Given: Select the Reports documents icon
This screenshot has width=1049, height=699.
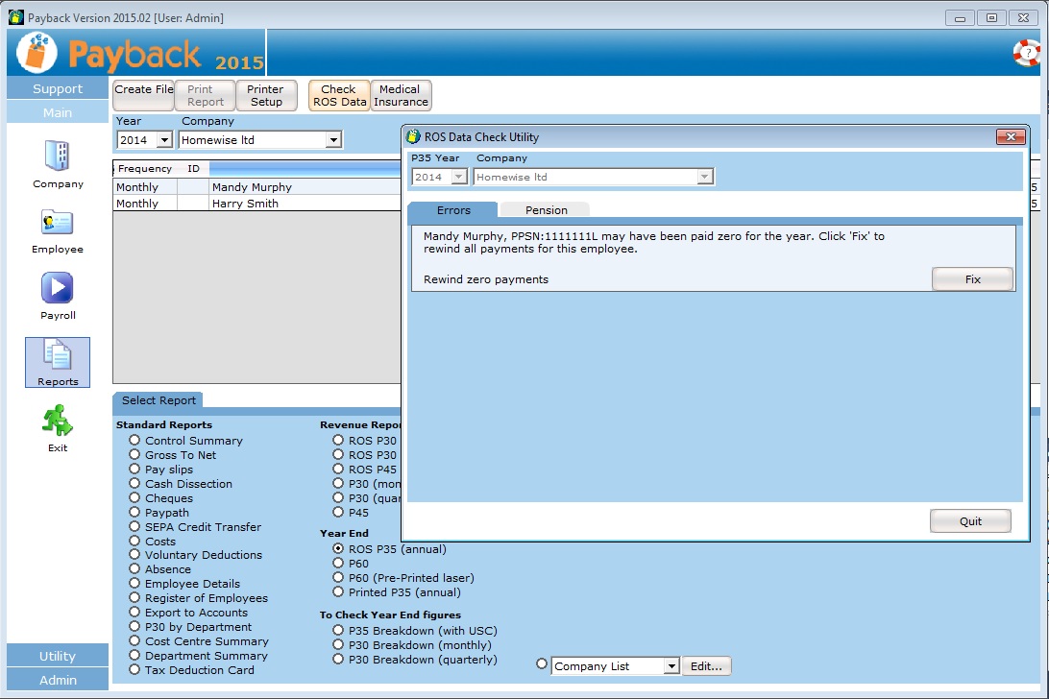Looking at the screenshot, I should pos(58,355).
